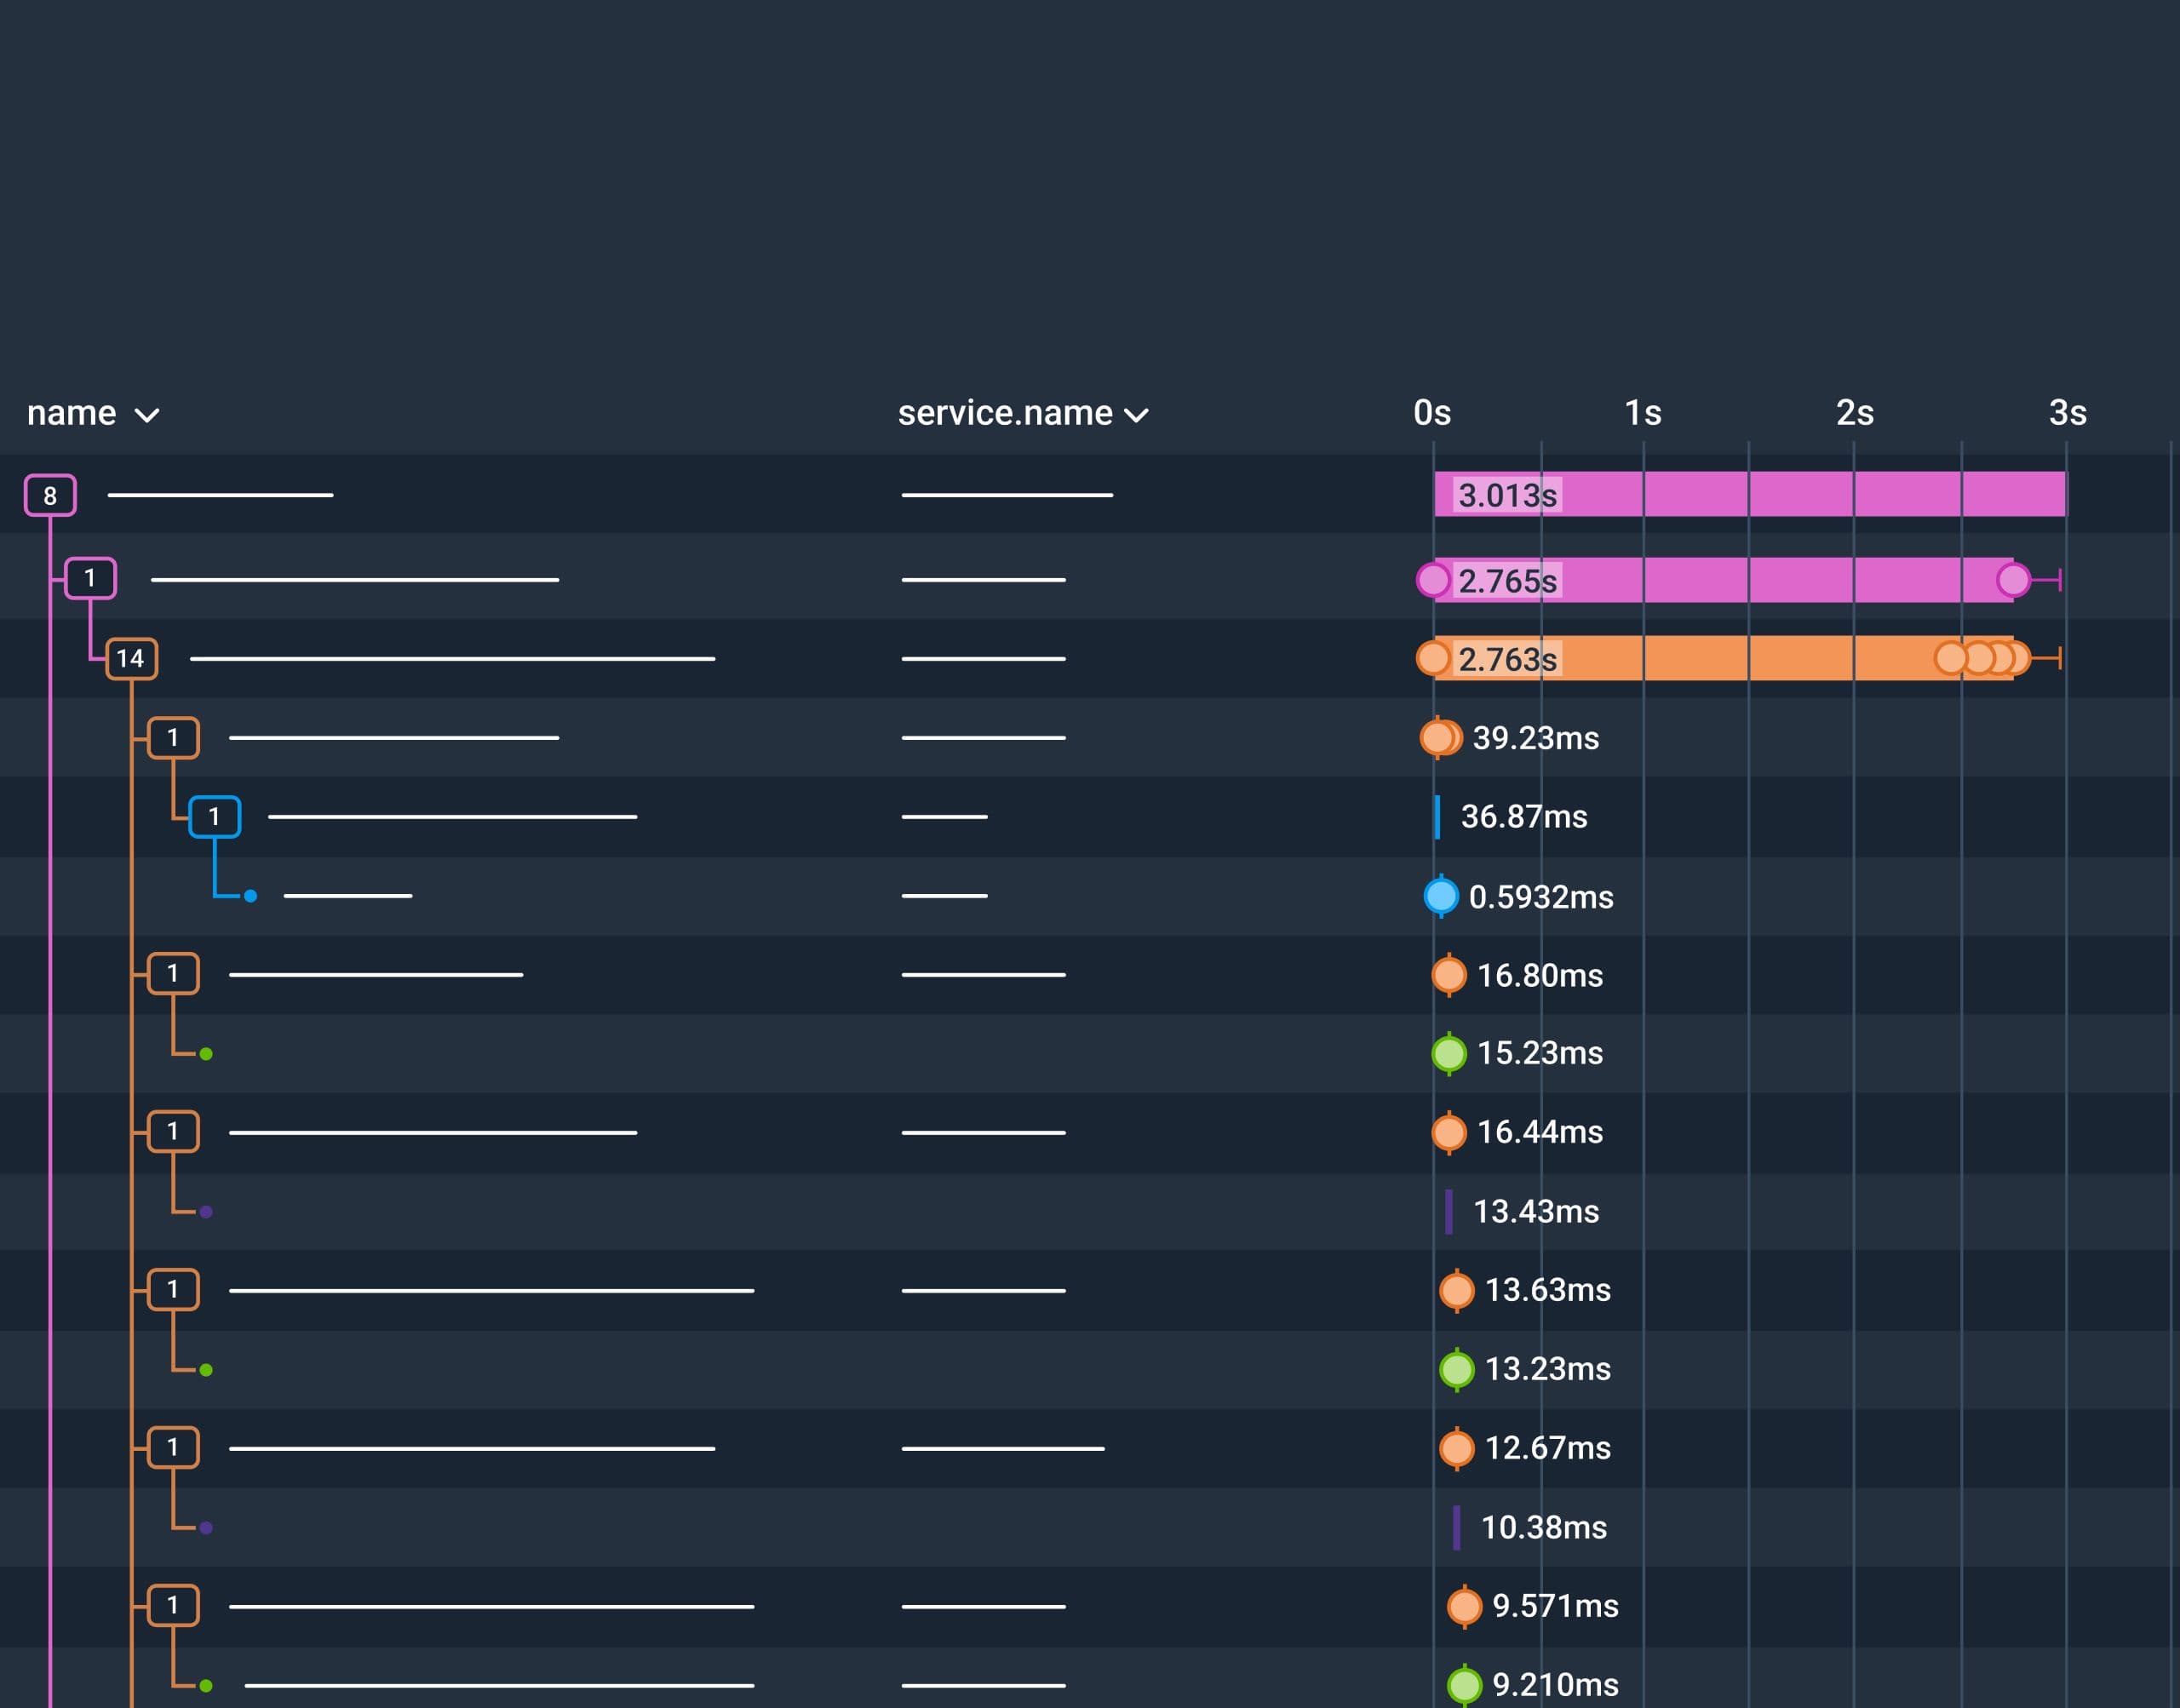Select the orange 16.80ms span circle
This screenshot has width=2180, height=1708.
[1449, 975]
